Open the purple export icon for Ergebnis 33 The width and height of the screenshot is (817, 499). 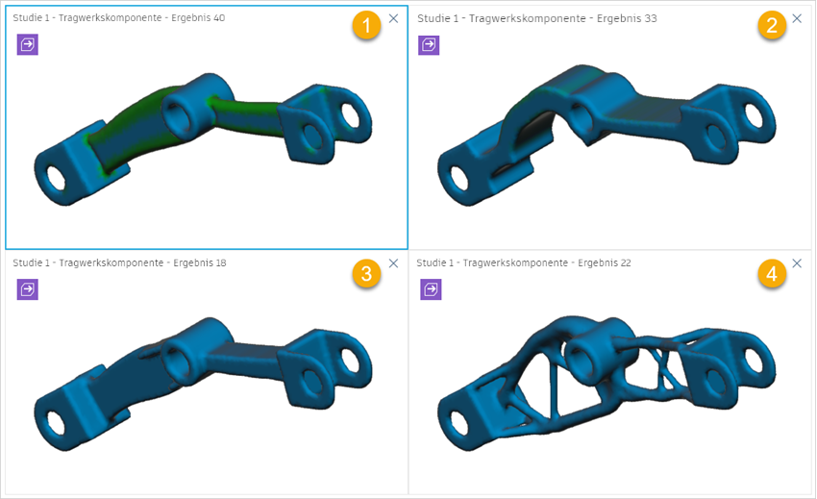(429, 45)
